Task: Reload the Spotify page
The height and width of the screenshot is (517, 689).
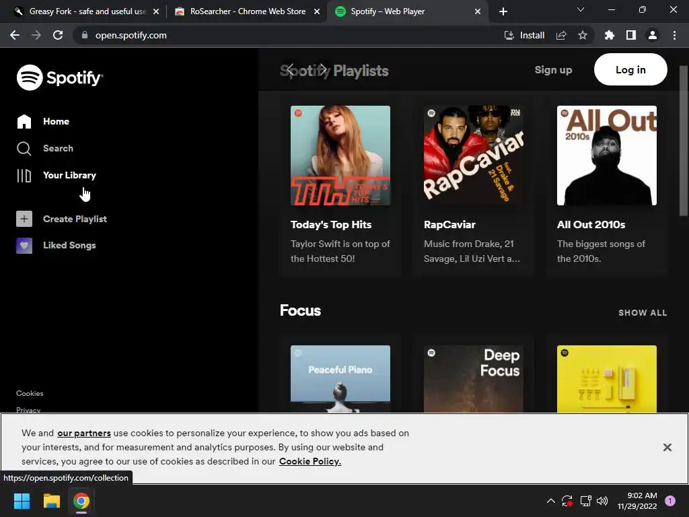Action: [x=58, y=35]
